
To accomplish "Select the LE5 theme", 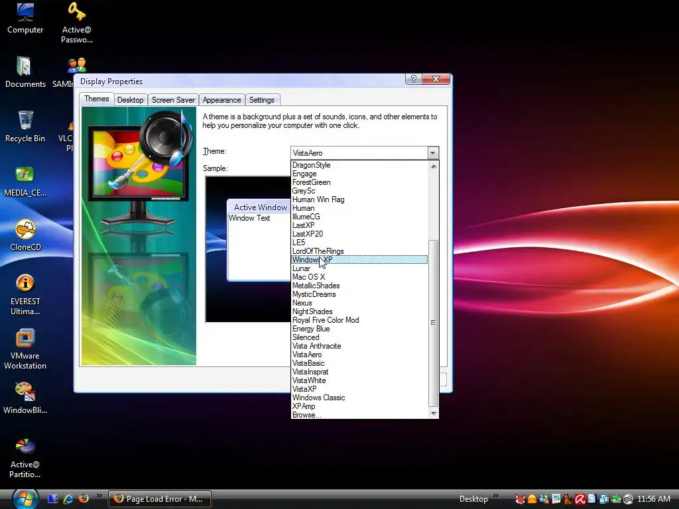I will [359, 243].
